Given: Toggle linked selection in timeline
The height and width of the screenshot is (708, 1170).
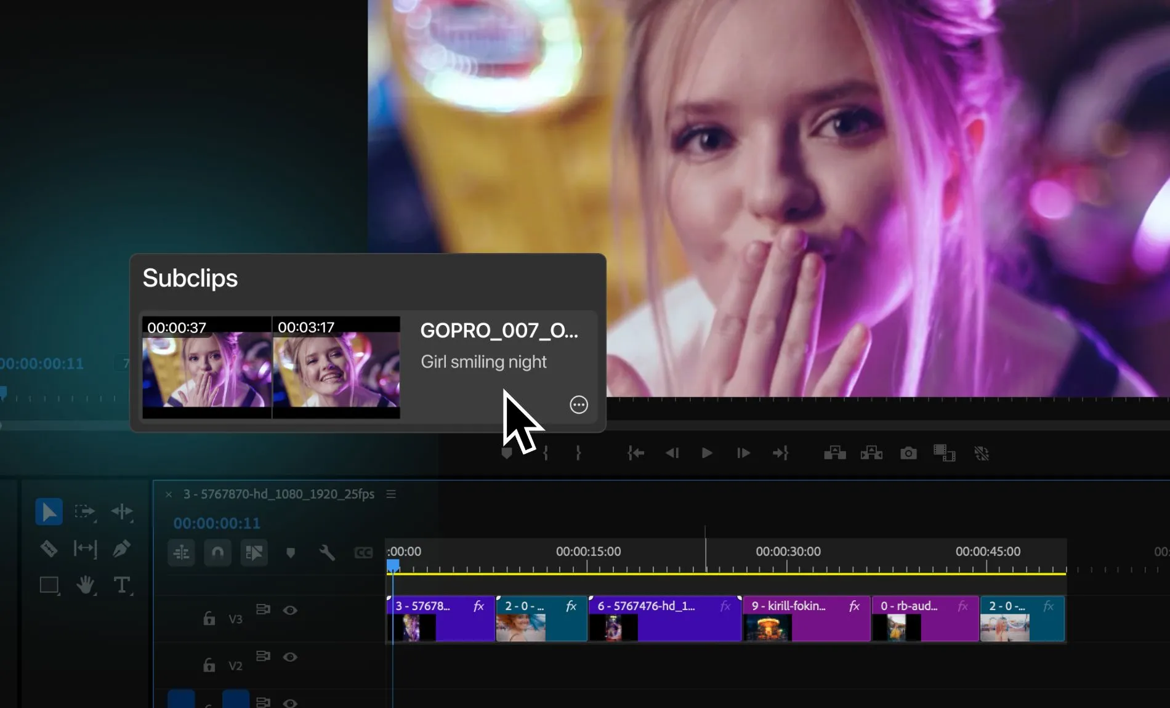Looking at the screenshot, I should 254,552.
